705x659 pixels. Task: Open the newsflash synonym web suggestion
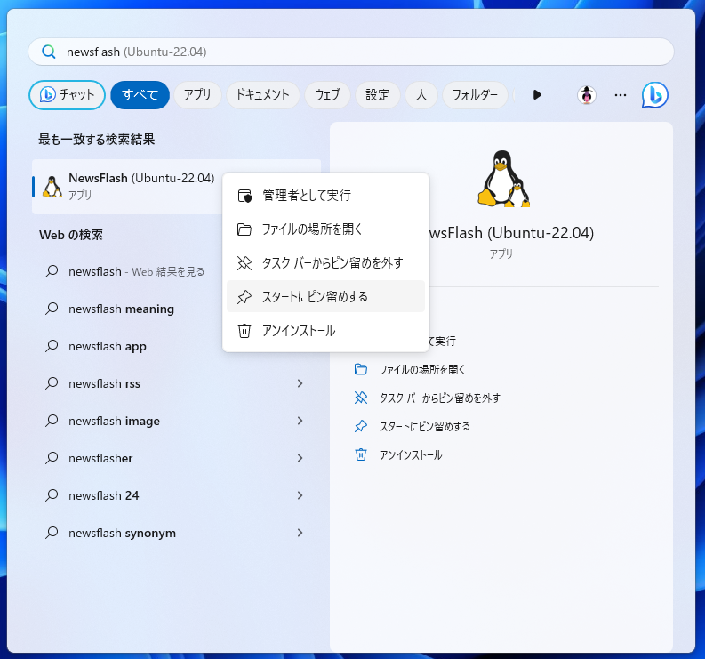tap(176, 533)
